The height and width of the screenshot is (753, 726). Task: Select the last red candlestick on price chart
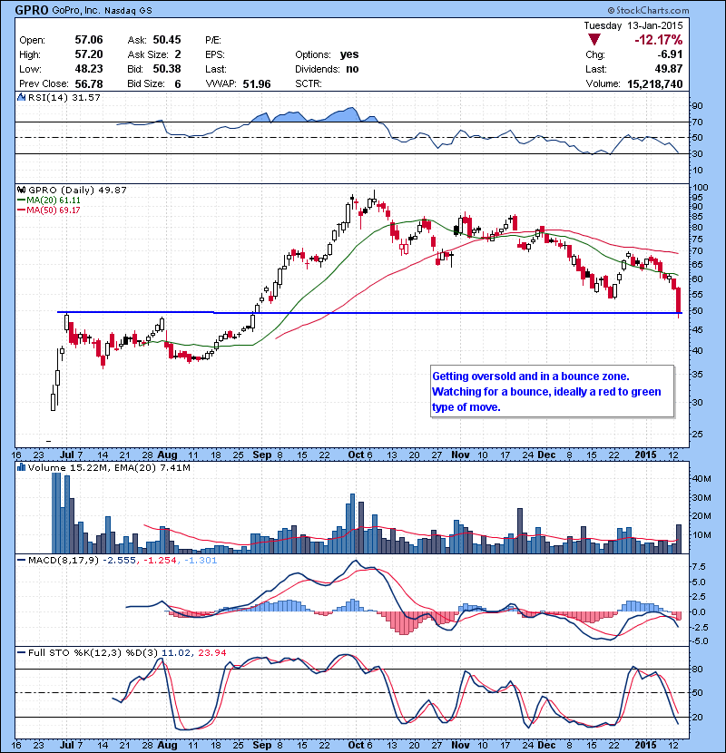click(679, 299)
